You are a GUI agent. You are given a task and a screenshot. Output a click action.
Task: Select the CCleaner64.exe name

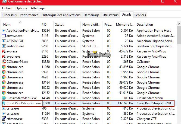[x=17, y=62]
